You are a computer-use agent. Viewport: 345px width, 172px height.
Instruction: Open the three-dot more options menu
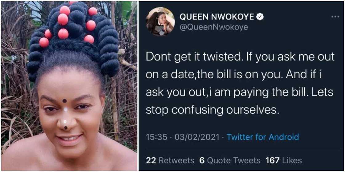point(335,17)
